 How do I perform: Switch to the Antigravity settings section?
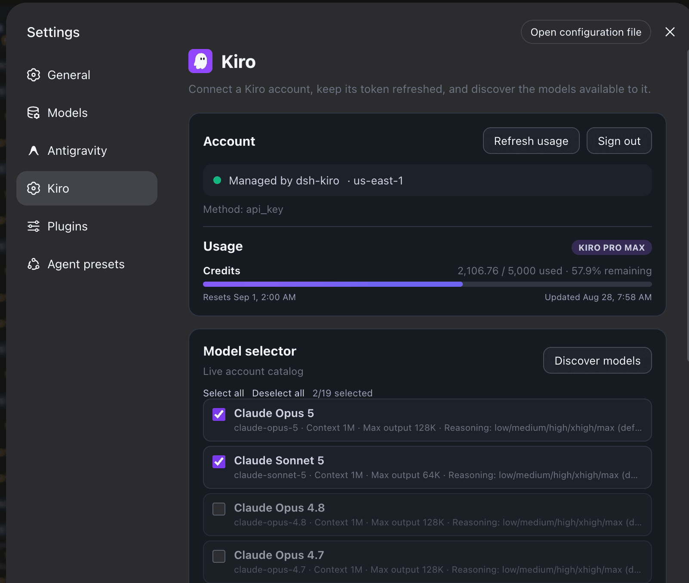click(87, 150)
